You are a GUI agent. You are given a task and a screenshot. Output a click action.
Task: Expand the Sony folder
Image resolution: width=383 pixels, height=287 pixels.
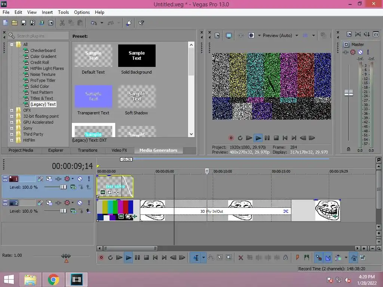12,128
